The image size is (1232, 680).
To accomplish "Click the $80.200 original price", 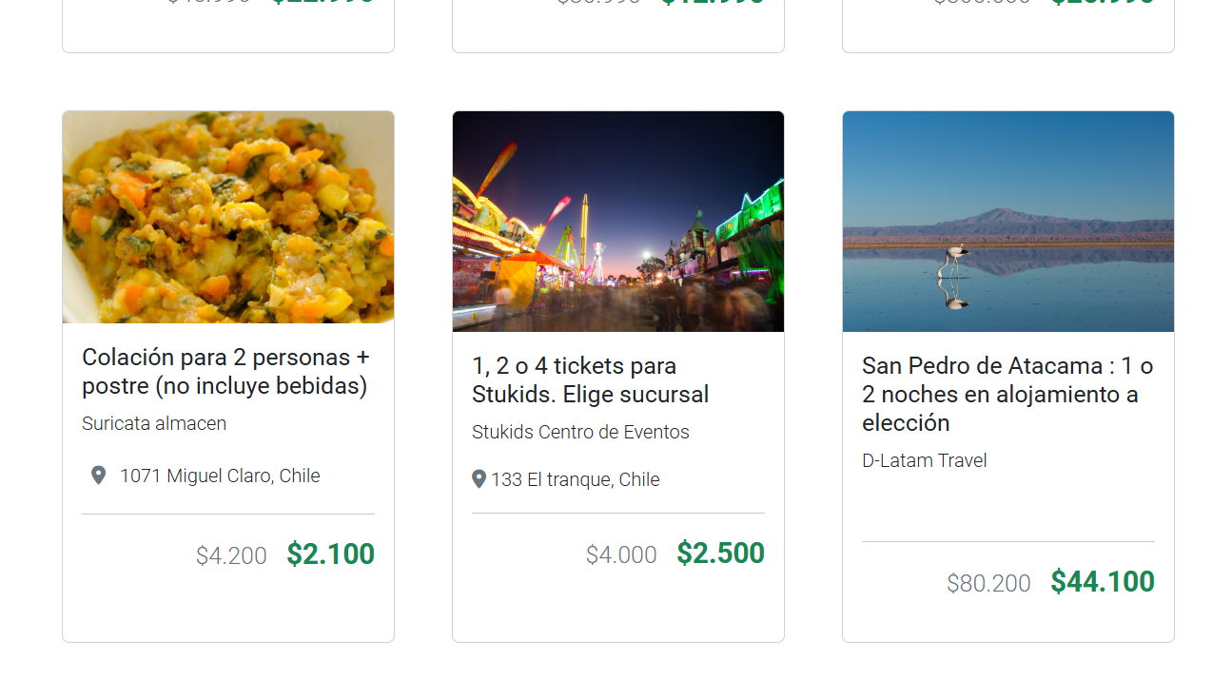I will [x=988, y=584].
